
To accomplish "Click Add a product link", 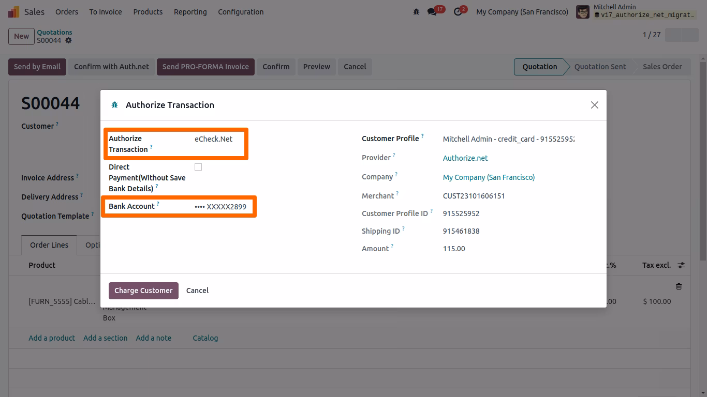I will click(52, 338).
